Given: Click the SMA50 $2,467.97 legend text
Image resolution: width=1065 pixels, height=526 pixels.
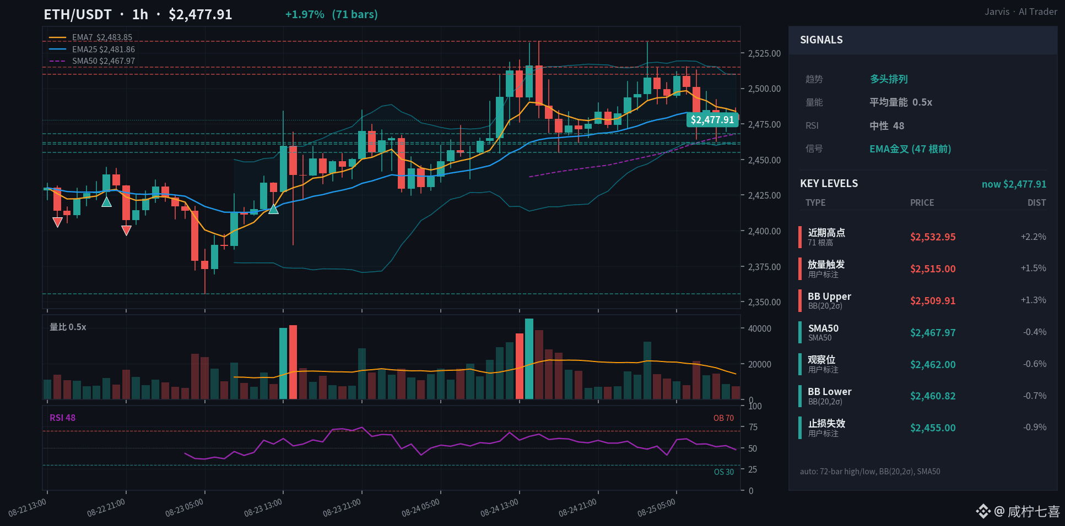Looking at the screenshot, I should click(104, 61).
